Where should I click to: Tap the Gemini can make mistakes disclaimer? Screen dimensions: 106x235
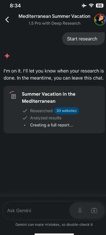click(54, 224)
